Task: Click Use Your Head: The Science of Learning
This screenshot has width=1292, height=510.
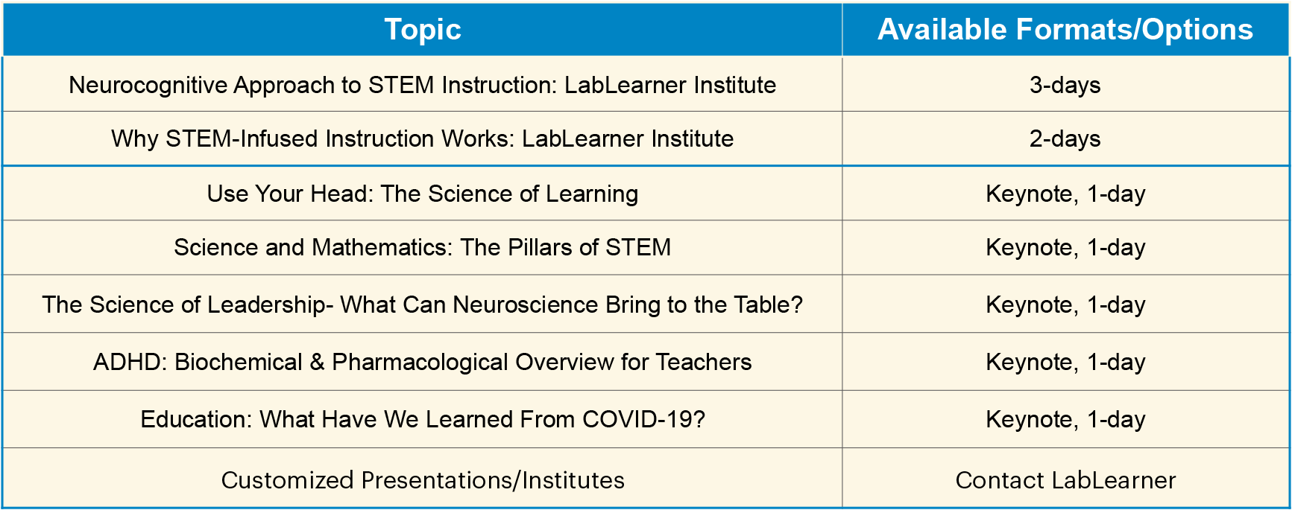Action: [x=422, y=194]
